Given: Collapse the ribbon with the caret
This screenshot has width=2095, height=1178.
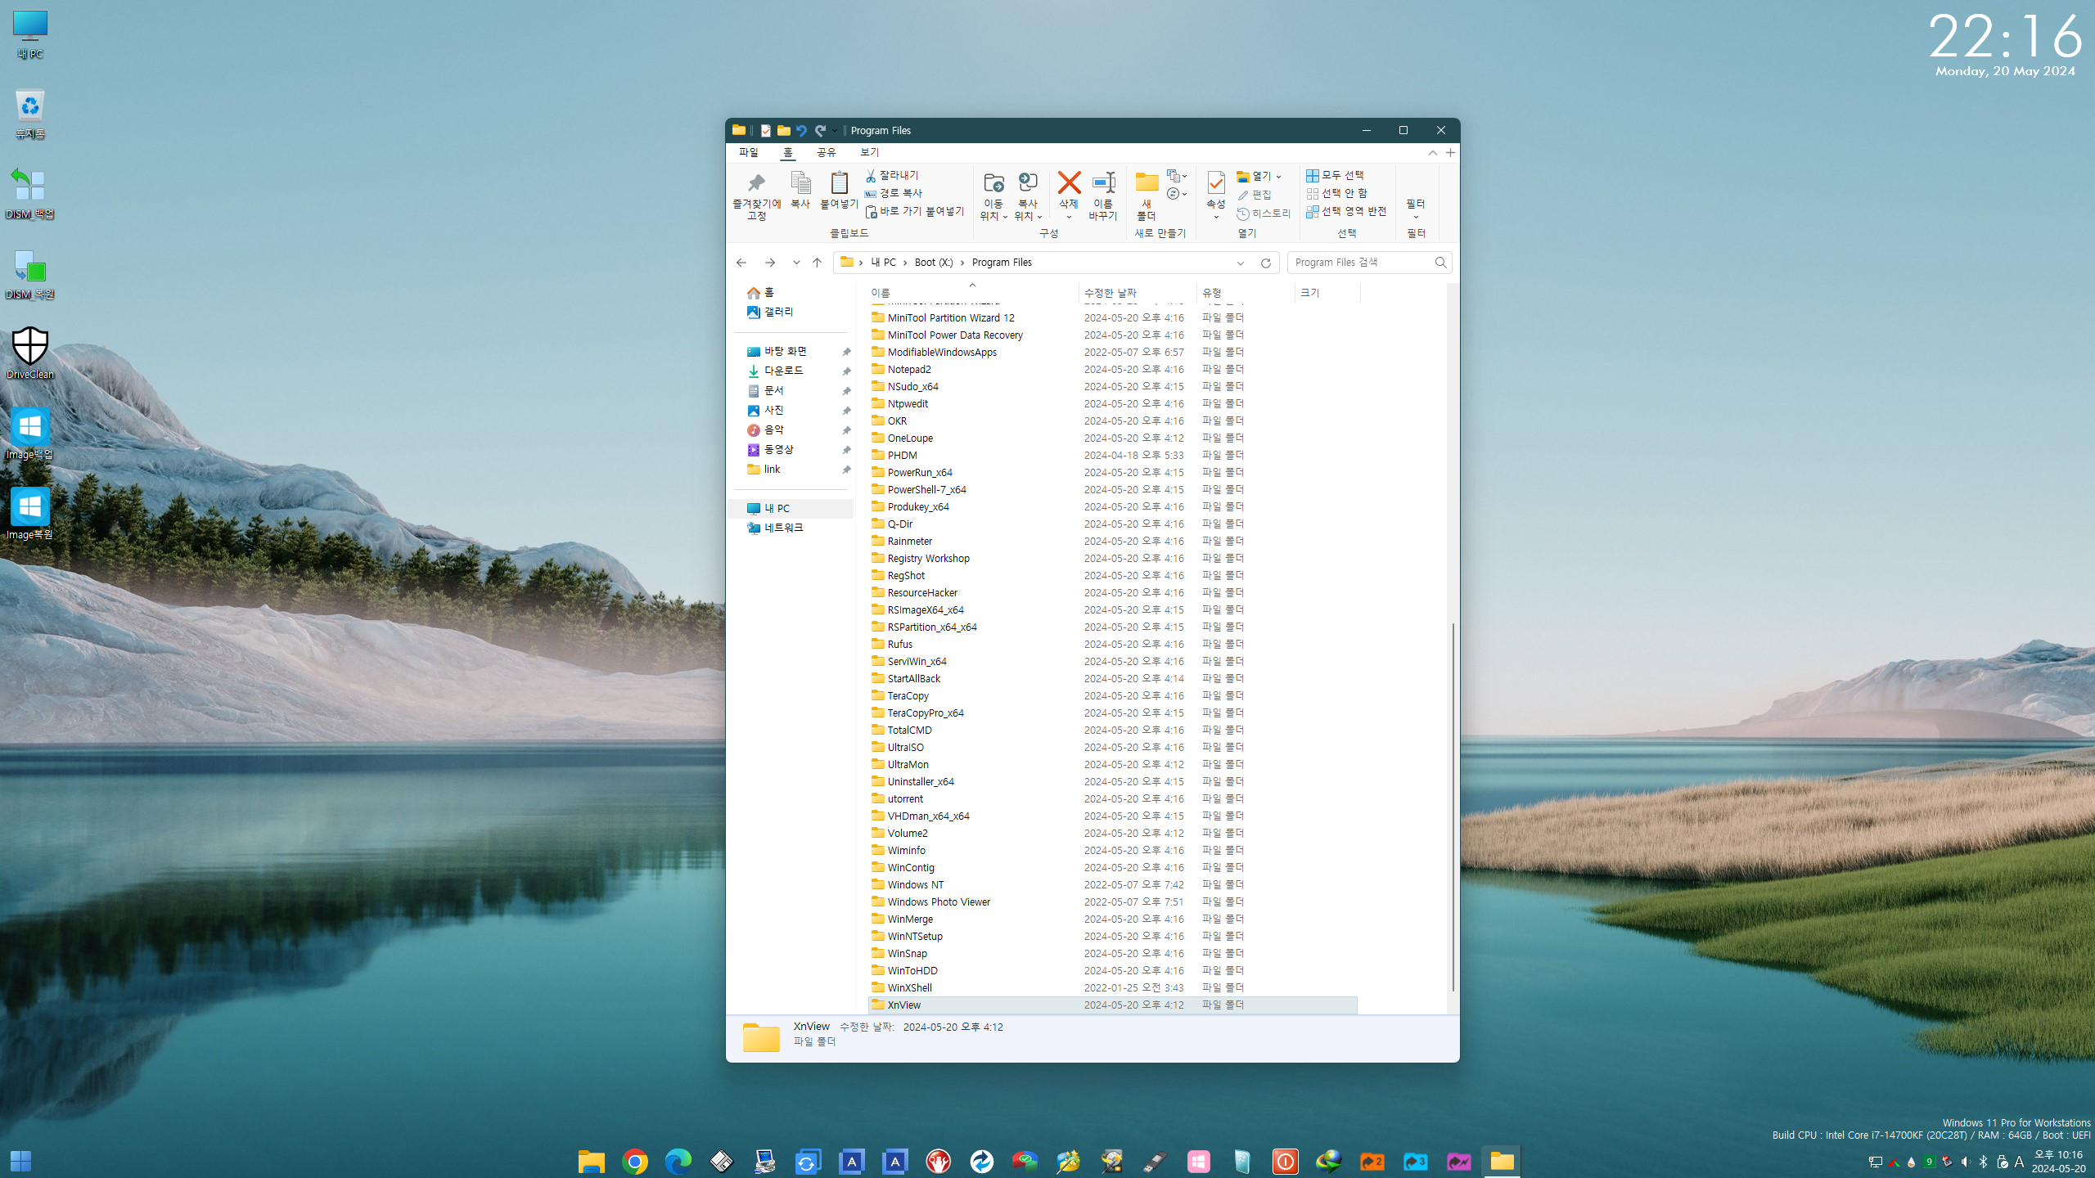Looking at the screenshot, I should [1433, 153].
